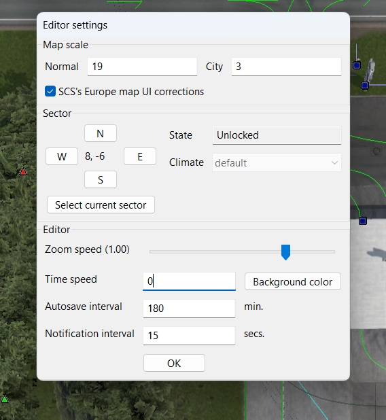Click the Autosave interval field
The height and width of the screenshot is (420, 386).
click(x=189, y=309)
